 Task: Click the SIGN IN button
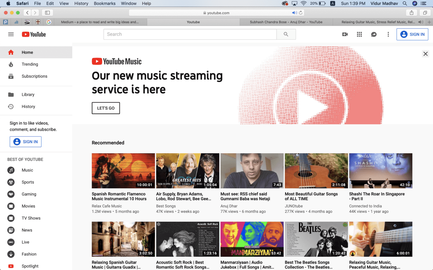(412, 34)
